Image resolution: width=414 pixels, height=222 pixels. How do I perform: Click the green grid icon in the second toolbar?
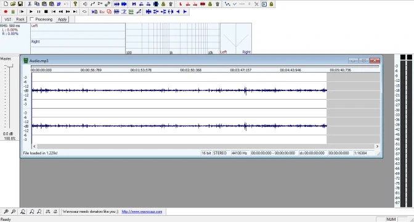click(131, 12)
